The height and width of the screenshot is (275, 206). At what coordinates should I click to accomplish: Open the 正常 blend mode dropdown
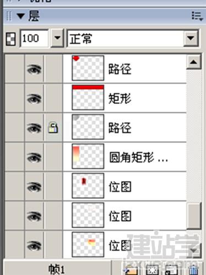point(191,38)
